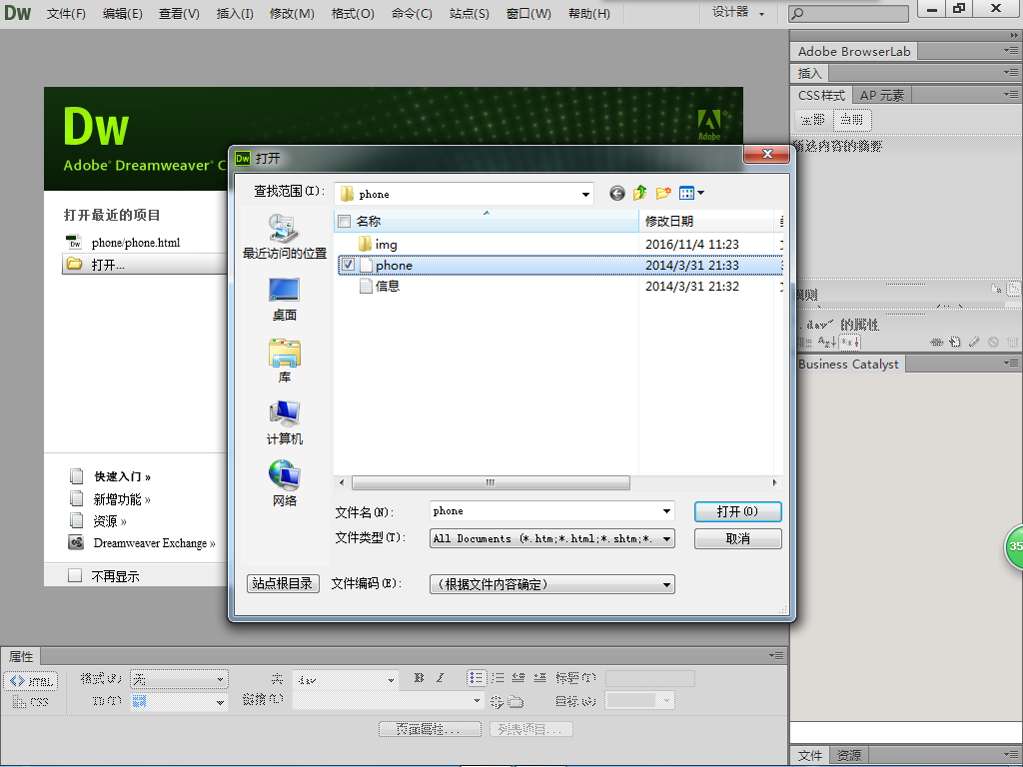Select Libraries (库) in dialog sidebar
This screenshot has width=1023, height=767.
tap(285, 361)
